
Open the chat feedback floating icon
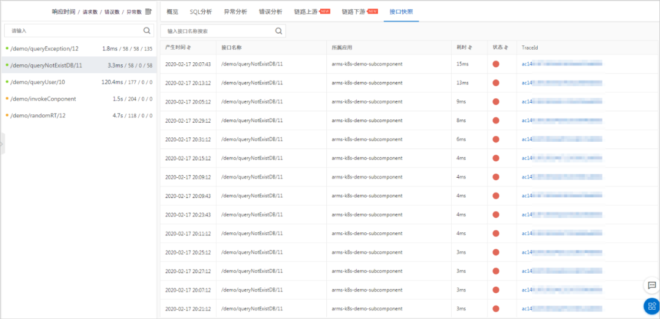[652, 285]
